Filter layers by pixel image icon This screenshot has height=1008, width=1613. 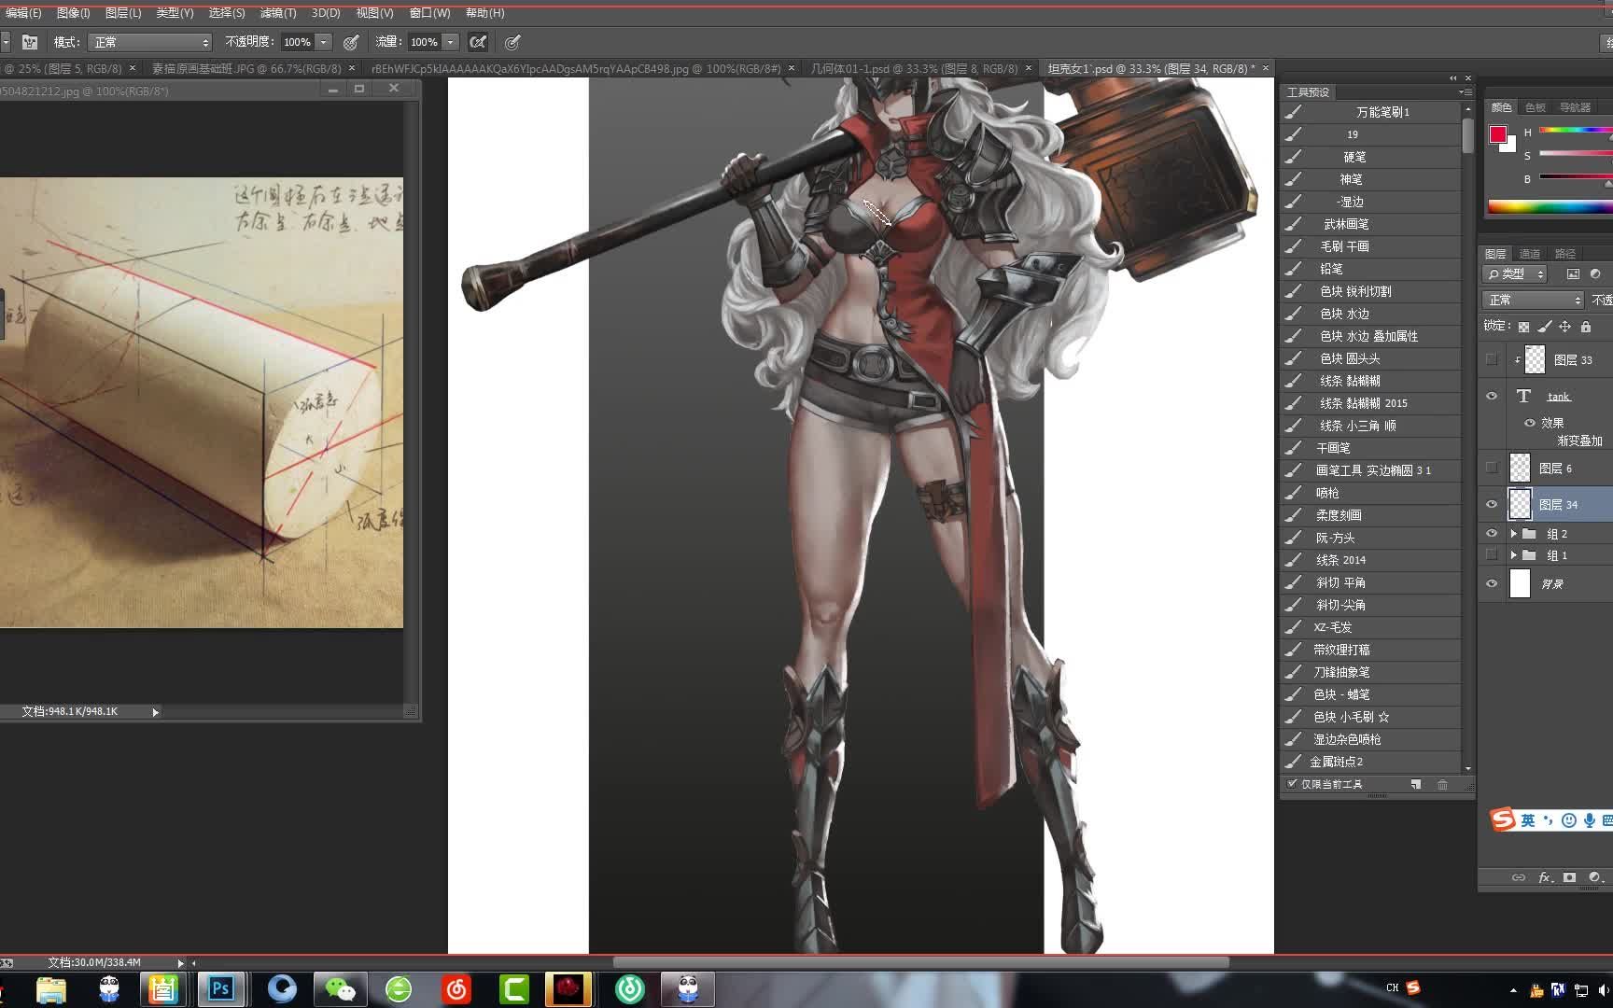(x=1573, y=273)
